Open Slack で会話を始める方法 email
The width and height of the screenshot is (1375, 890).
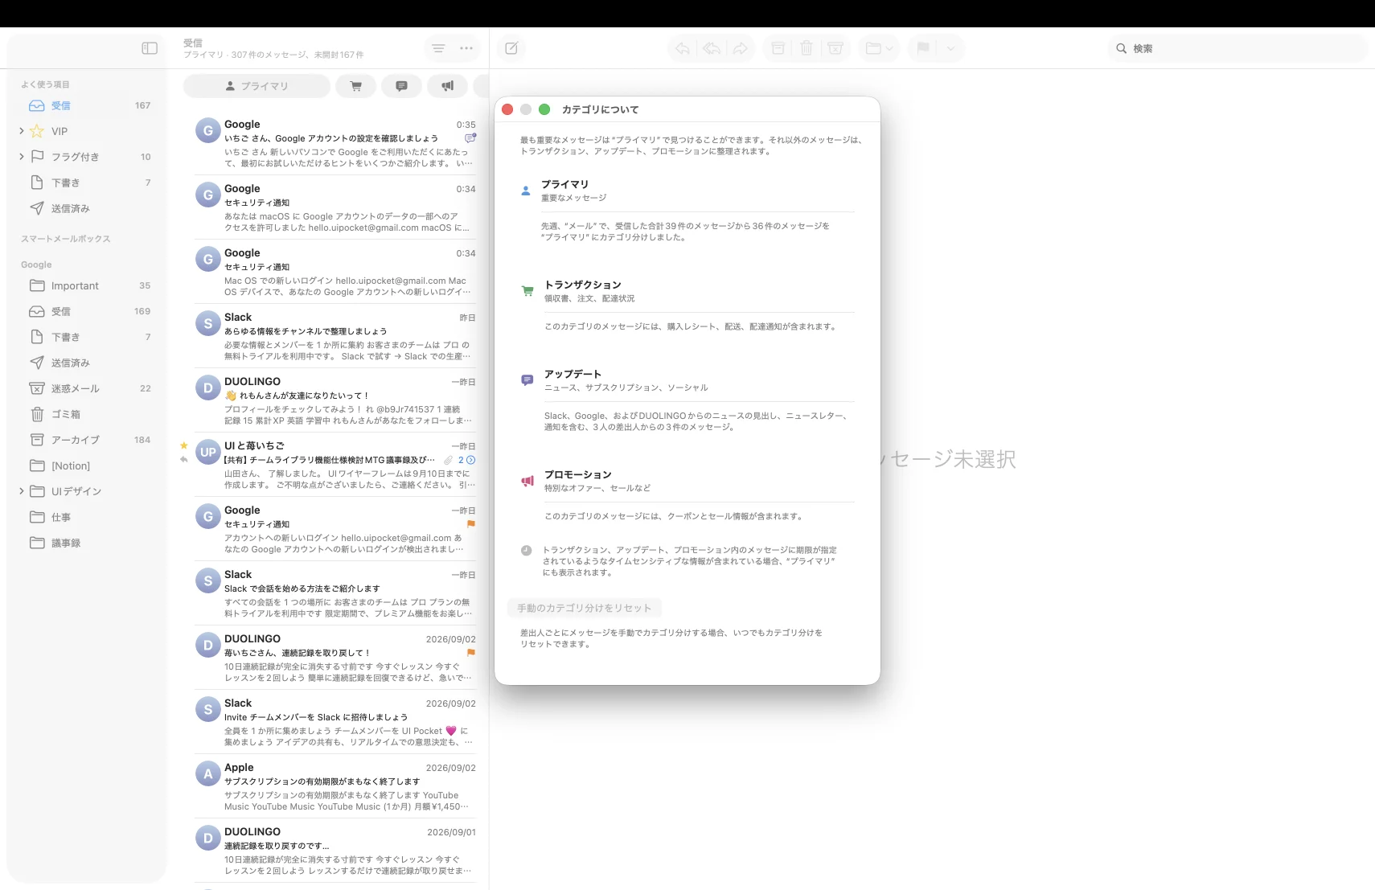[x=335, y=593]
